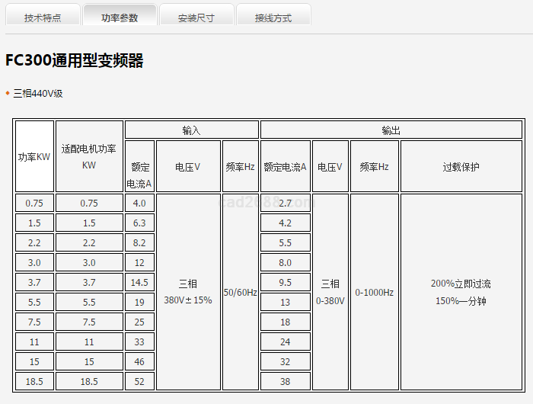Click the orange bullet before 三相440V级
The width and height of the screenshot is (533, 404).
pyautogui.click(x=8, y=93)
